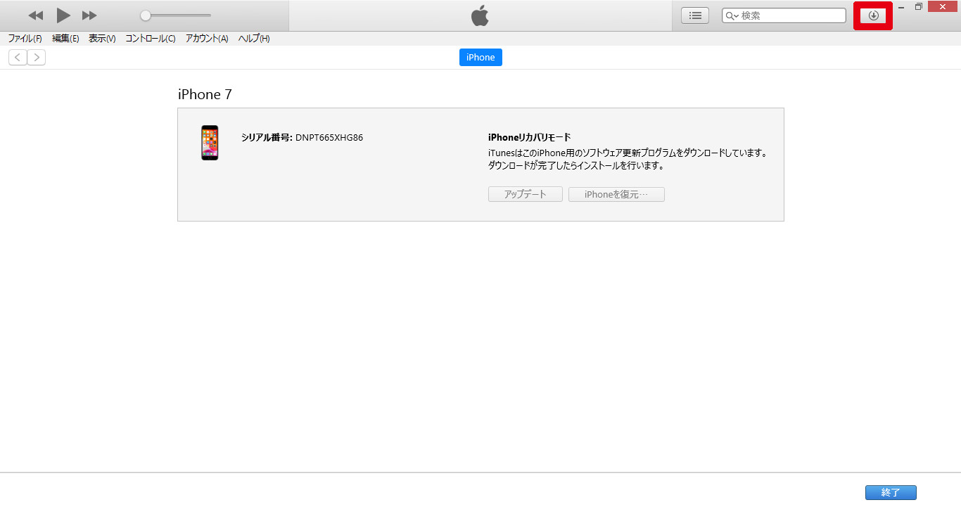The width and height of the screenshot is (961, 512).
Task: Open the ファイル menu
Action: pos(25,39)
